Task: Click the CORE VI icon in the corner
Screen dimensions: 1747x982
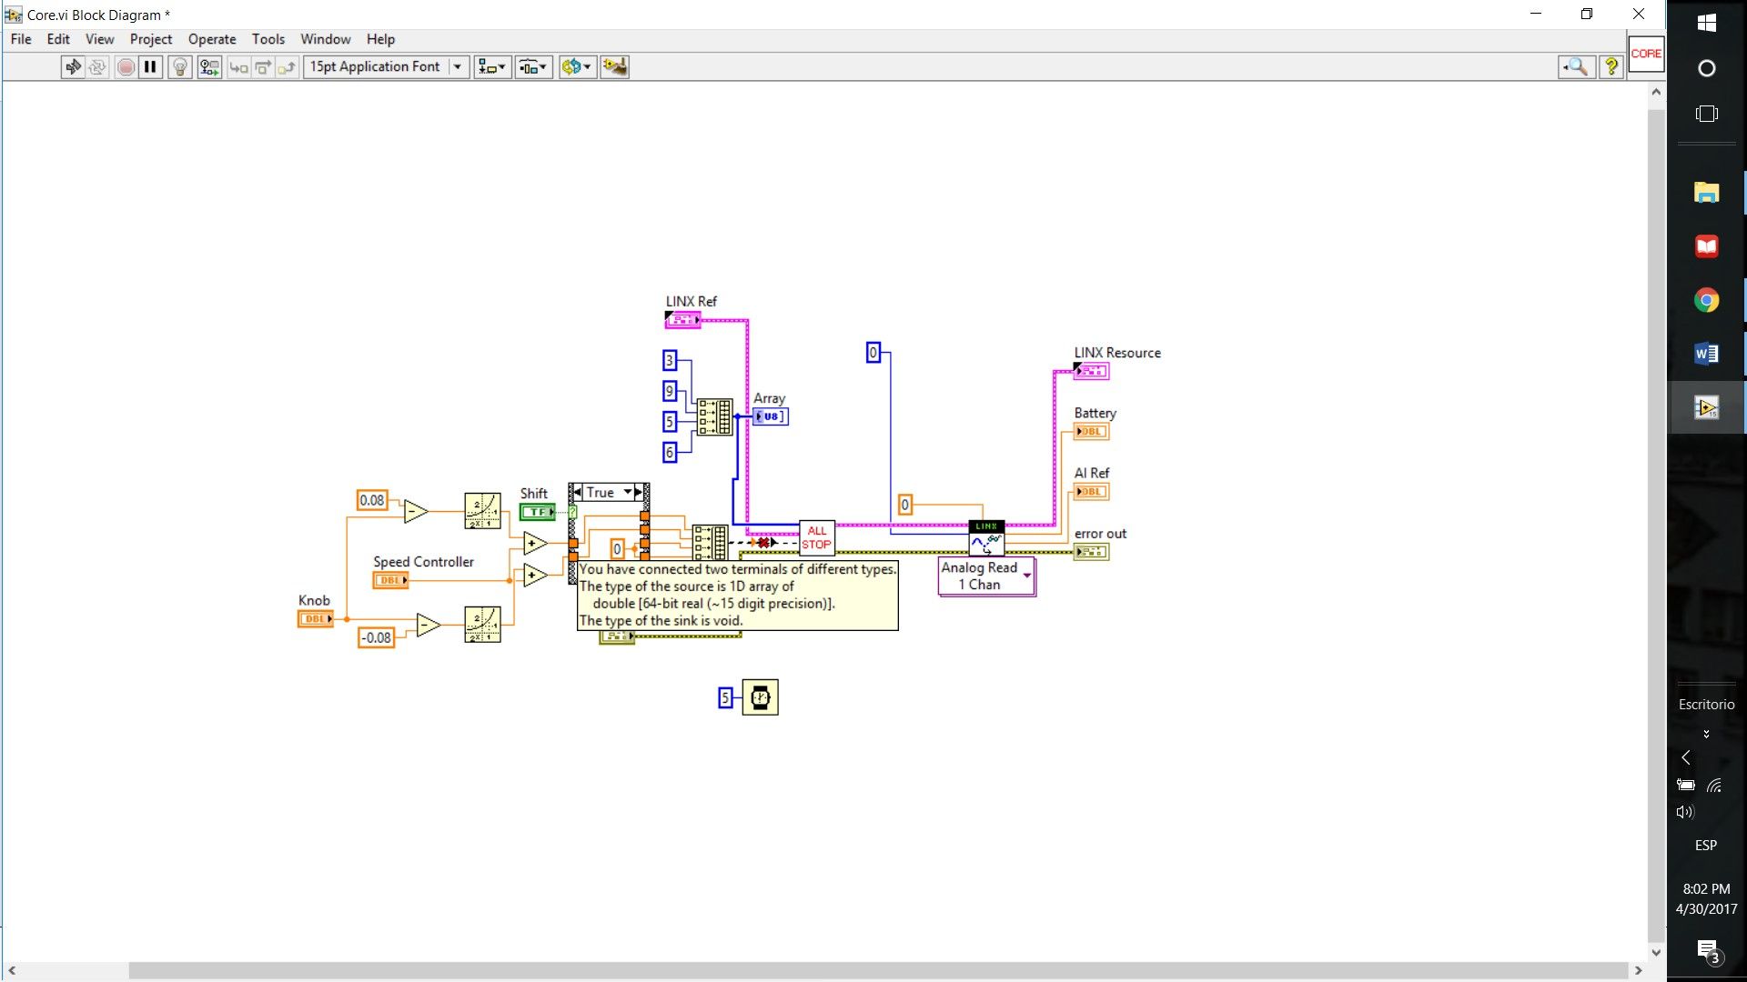Action: (x=1647, y=53)
